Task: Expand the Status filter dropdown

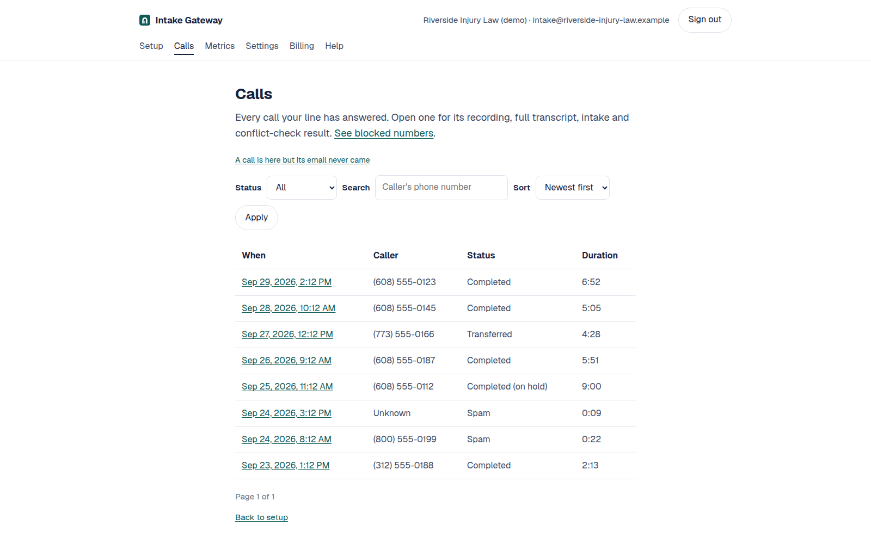Action: coord(302,188)
